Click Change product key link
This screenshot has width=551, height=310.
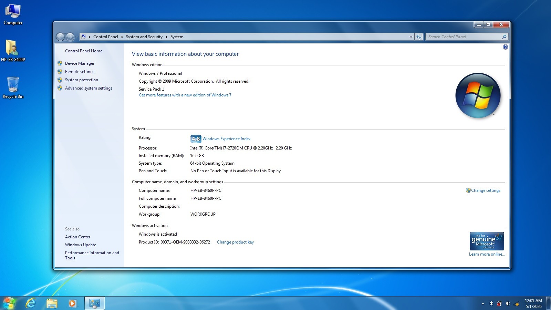pyautogui.click(x=235, y=242)
